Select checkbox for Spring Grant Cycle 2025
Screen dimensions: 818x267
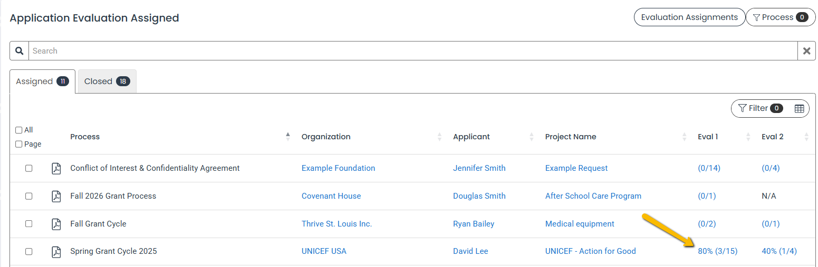[x=29, y=252]
